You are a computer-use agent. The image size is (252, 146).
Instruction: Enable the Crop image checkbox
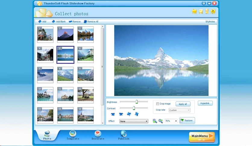tap(157, 104)
